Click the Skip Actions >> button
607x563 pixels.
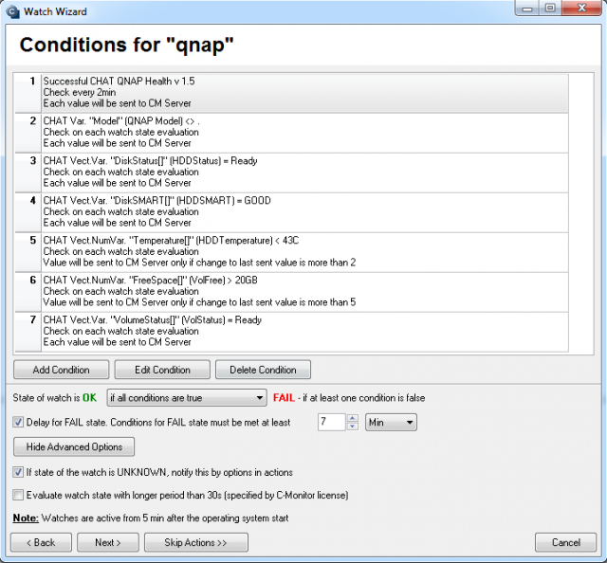196,542
